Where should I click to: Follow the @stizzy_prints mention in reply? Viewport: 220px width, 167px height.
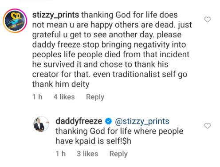pyautogui.click(x=142, y=121)
